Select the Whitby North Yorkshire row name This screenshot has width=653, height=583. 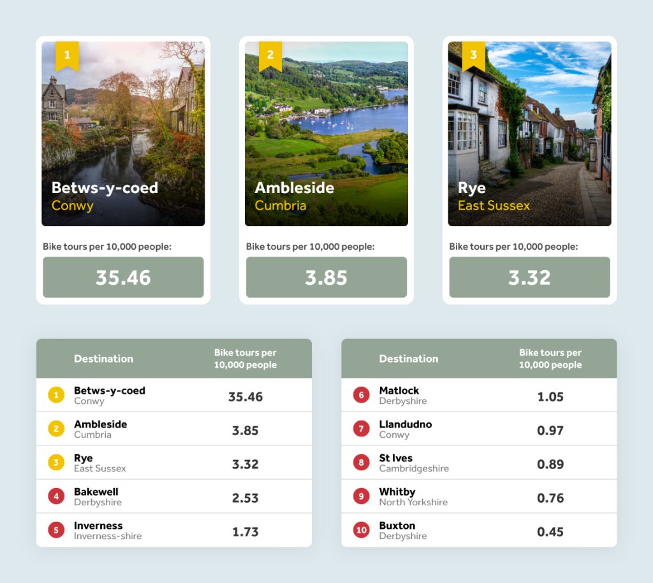pos(413,496)
